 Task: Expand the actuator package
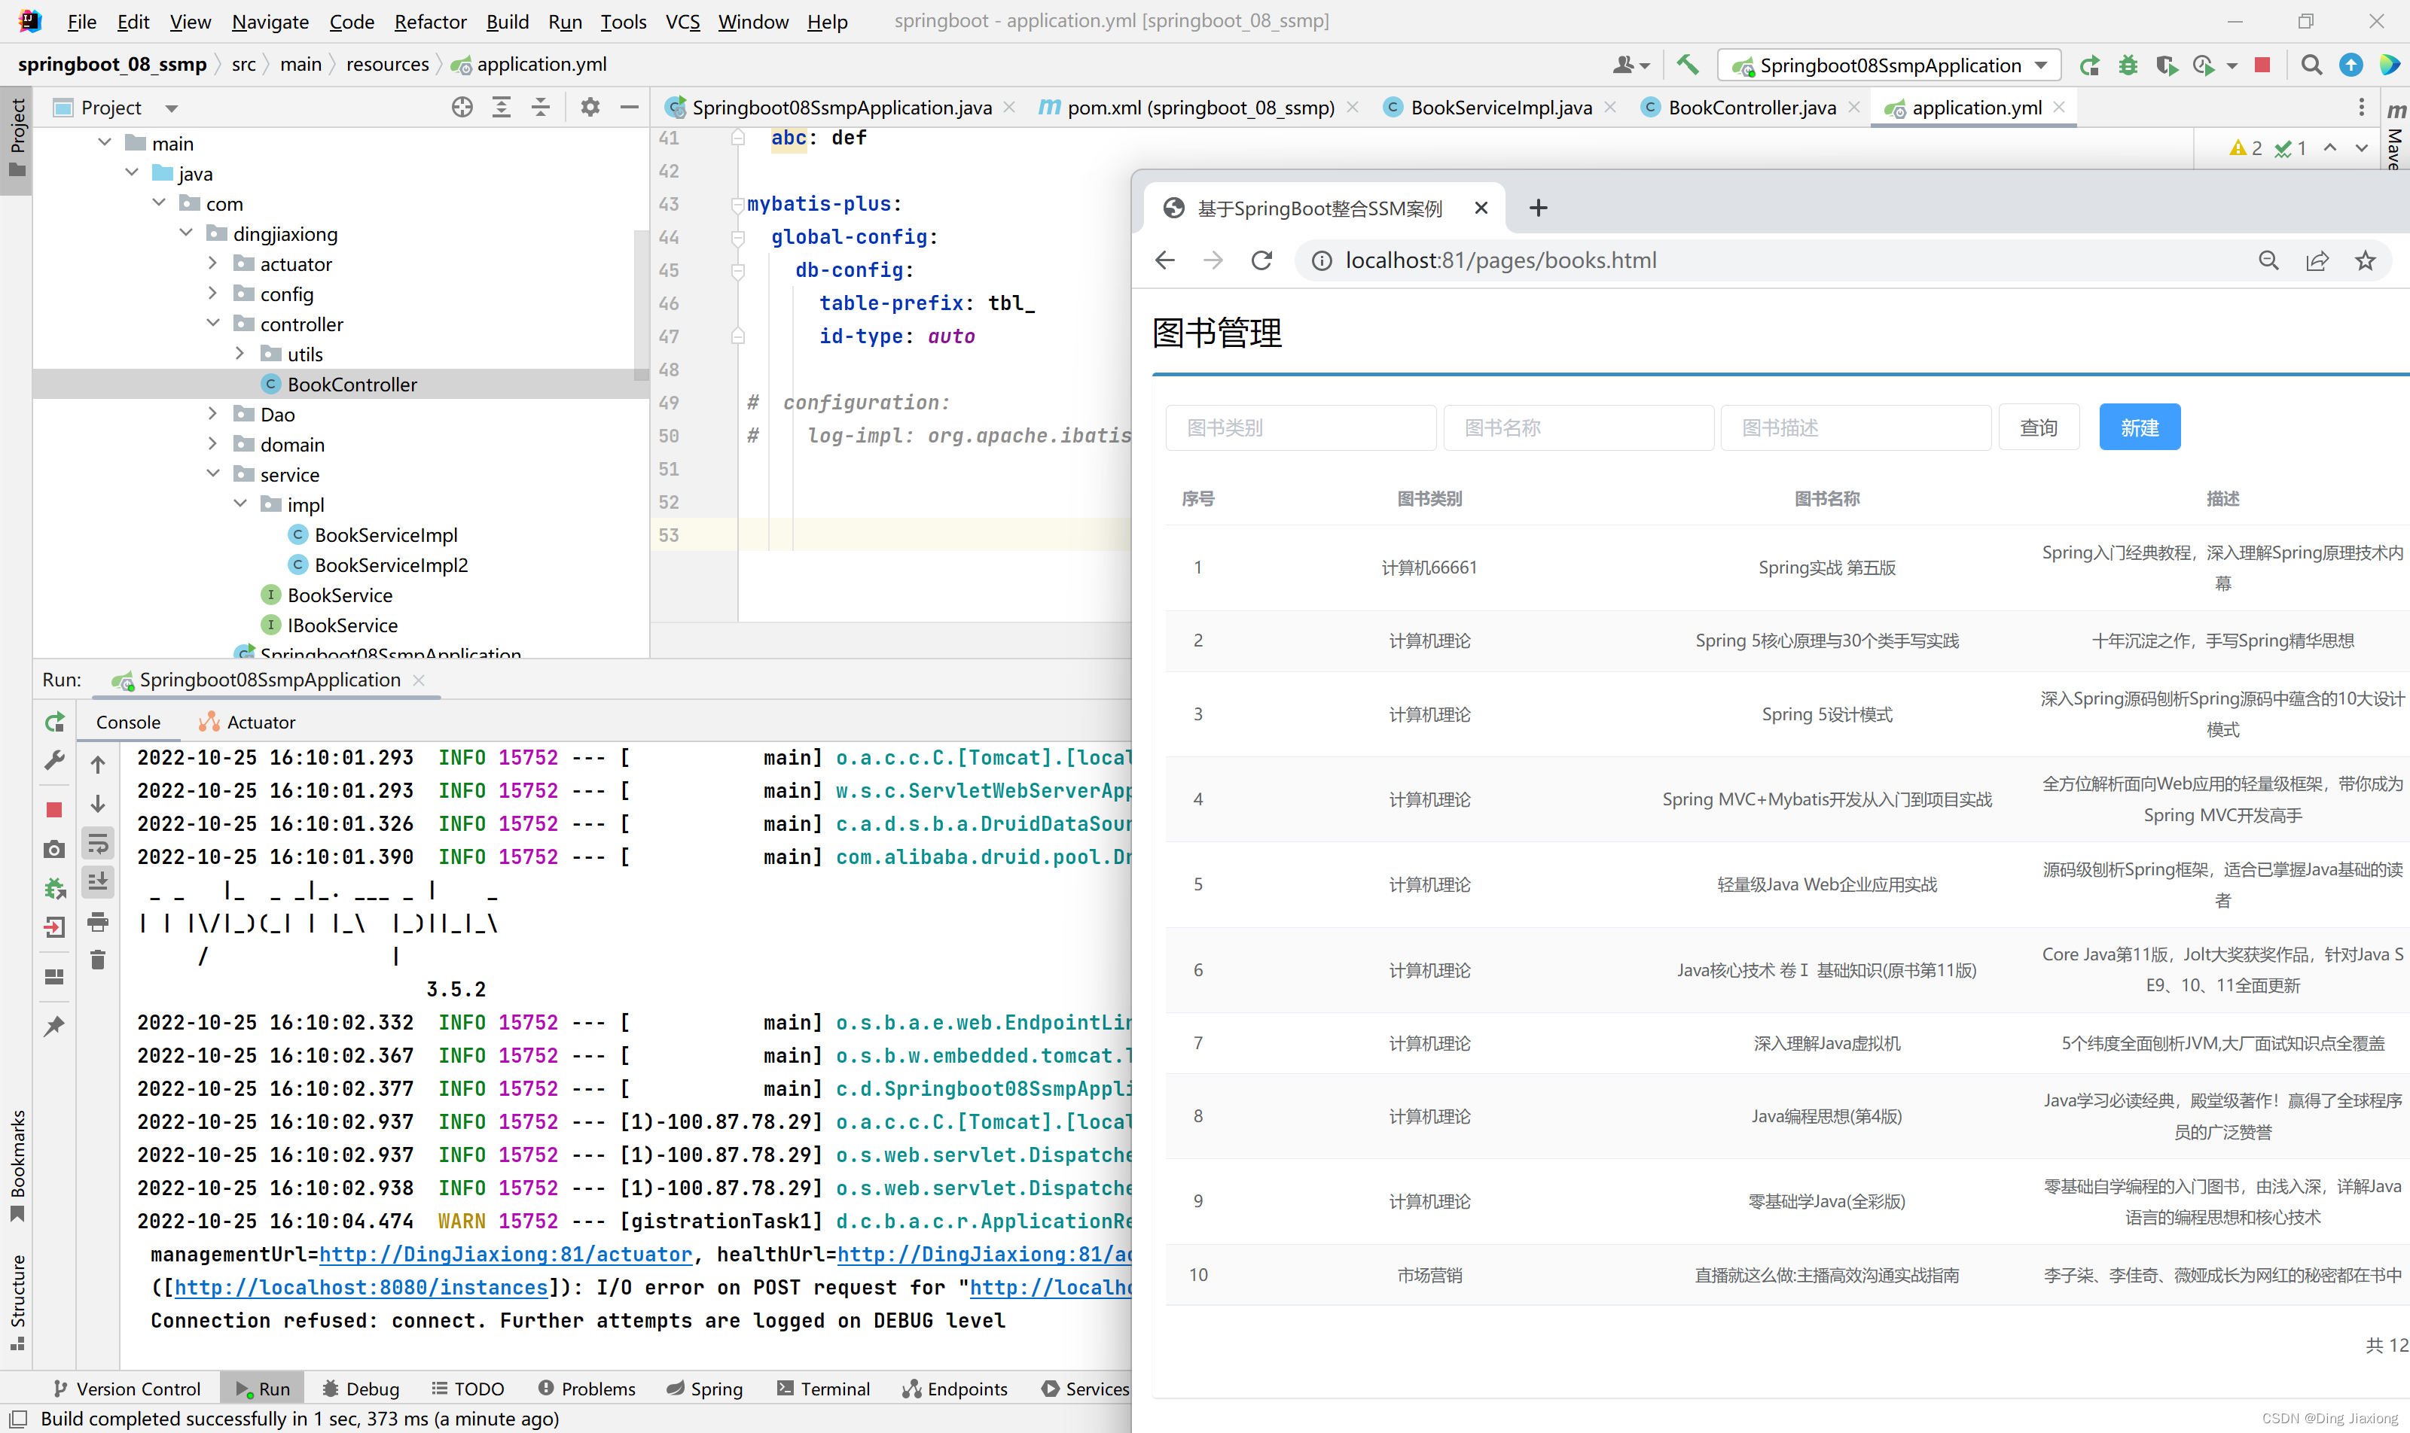click(x=212, y=263)
